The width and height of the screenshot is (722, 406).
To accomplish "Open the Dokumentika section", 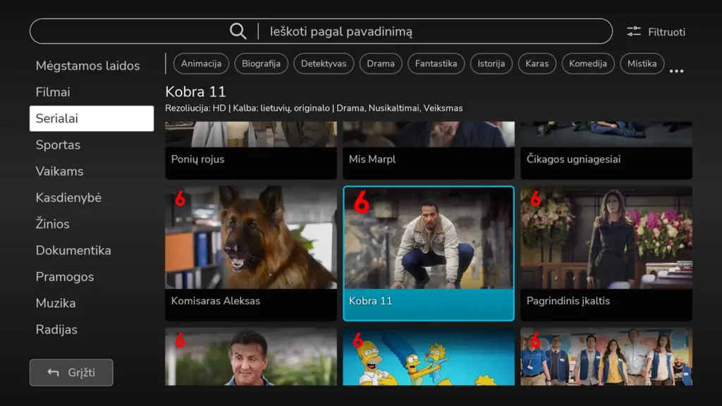I will (73, 251).
